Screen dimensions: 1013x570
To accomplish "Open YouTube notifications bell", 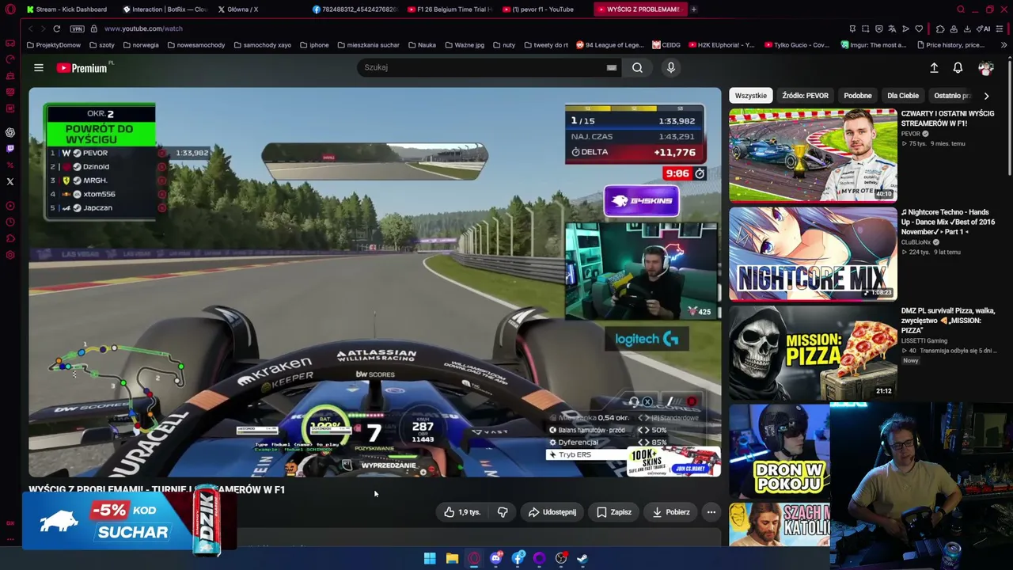I will click(958, 68).
